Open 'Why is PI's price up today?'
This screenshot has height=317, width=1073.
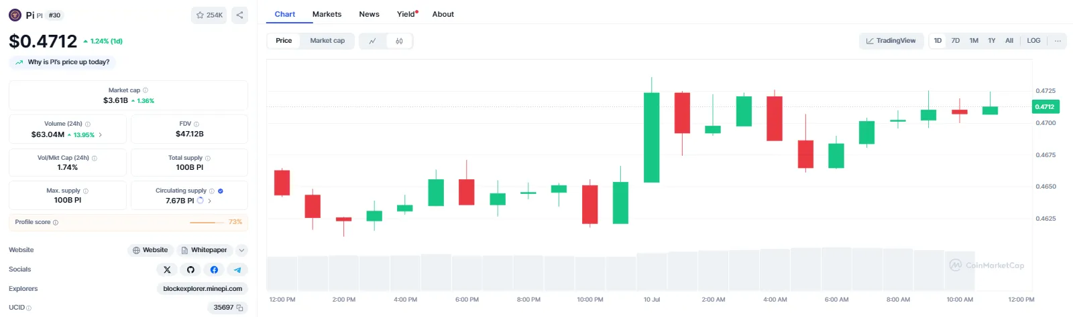coord(62,62)
